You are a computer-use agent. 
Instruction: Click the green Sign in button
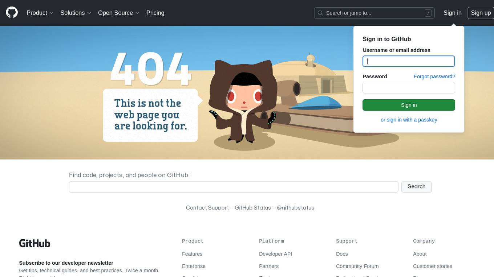(x=409, y=105)
